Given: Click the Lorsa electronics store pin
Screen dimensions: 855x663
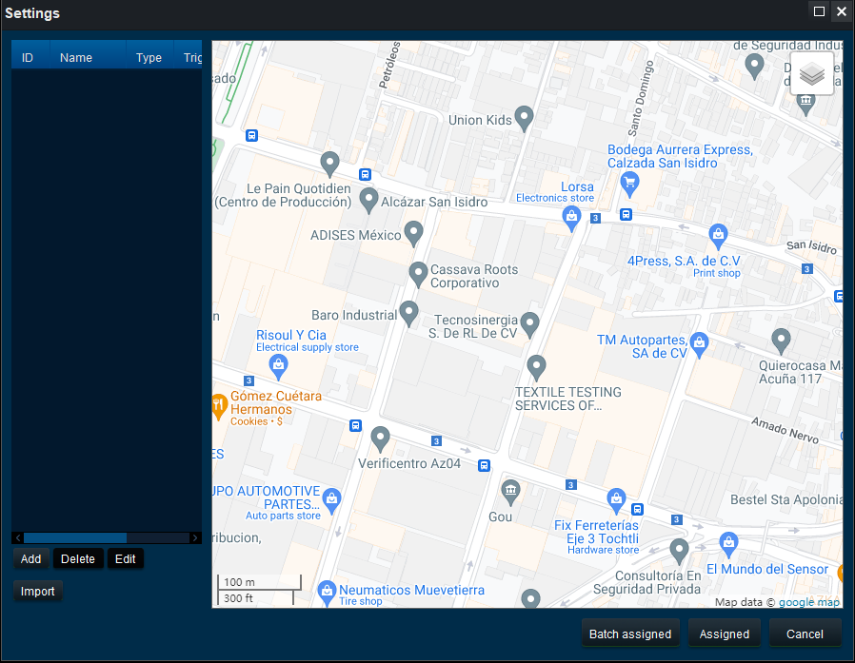Looking at the screenshot, I should click(x=571, y=217).
